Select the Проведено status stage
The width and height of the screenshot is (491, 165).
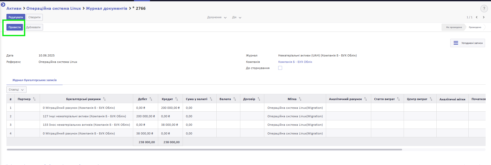tap(475, 27)
